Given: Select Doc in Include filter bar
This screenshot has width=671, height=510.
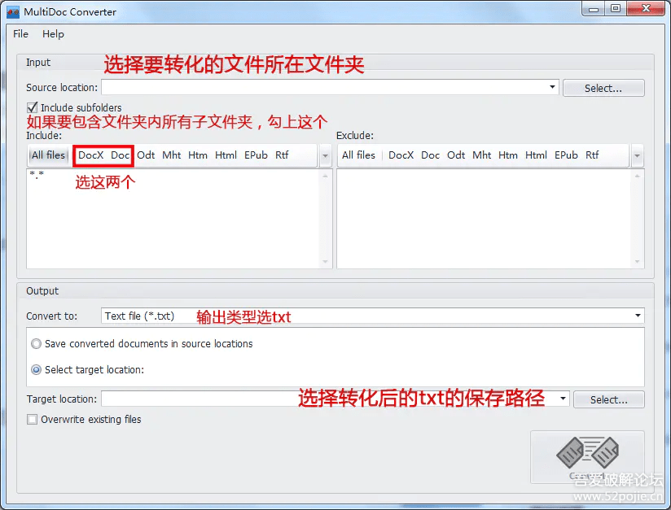Looking at the screenshot, I should 121,155.
